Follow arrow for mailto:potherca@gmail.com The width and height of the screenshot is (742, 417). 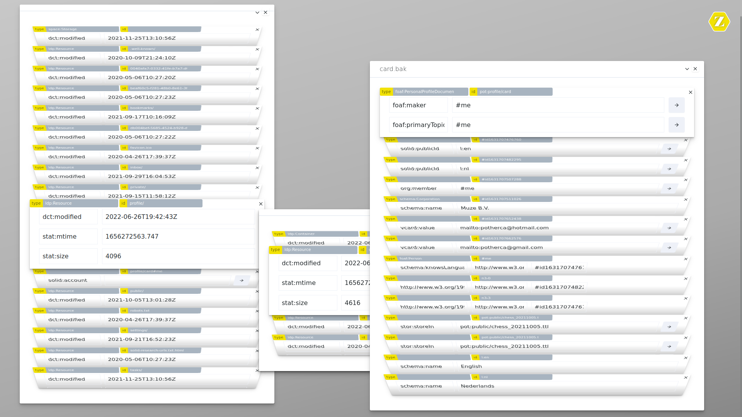point(669,247)
